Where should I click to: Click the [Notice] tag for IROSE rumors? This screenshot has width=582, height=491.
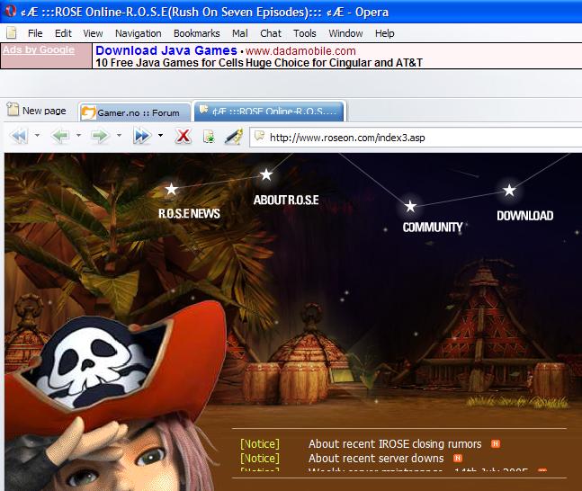260,444
